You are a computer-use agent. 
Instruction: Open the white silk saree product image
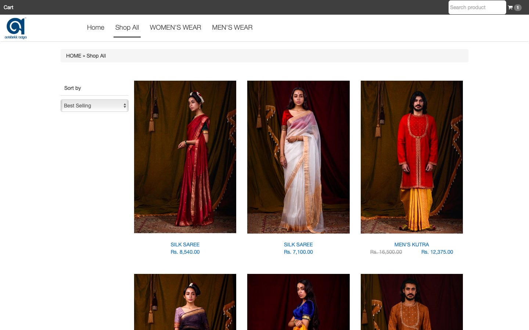(298, 157)
